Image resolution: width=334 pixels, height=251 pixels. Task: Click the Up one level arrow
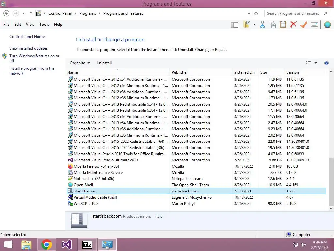[x=31, y=13]
